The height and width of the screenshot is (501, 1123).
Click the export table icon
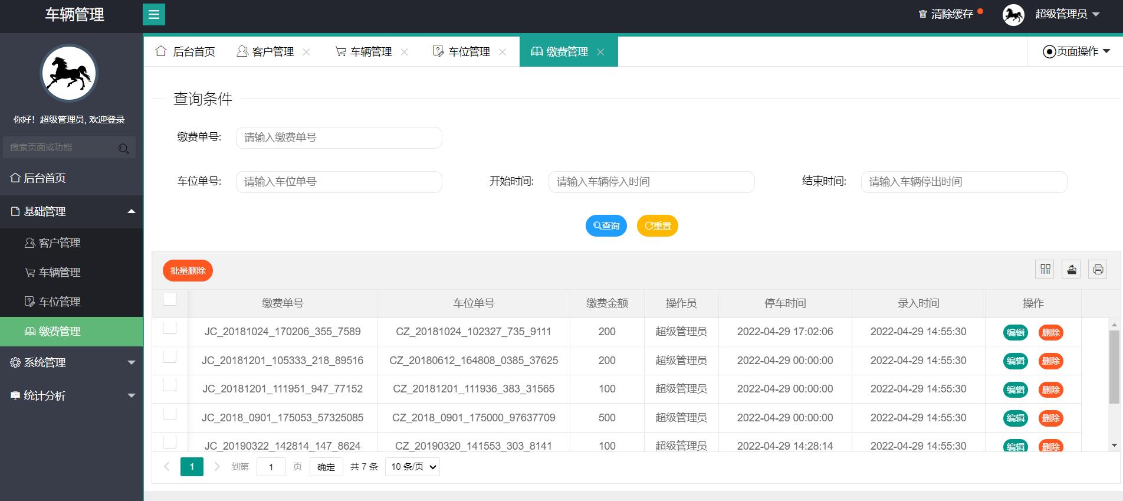pyautogui.click(x=1072, y=269)
